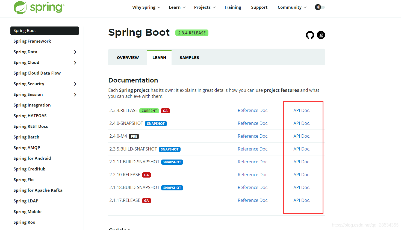Expand the Learn menu in header

(x=177, y=7)
